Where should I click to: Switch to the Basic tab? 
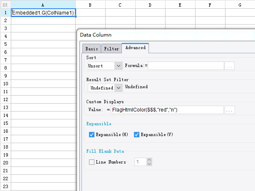pyautogui.click(x=92, y=49)
